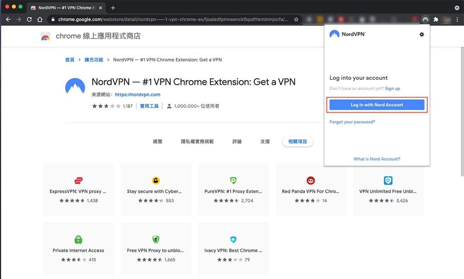Screen dimensions: 464x279
Task: Open Chrome's three-dot menu
Action: click(457, 19)
